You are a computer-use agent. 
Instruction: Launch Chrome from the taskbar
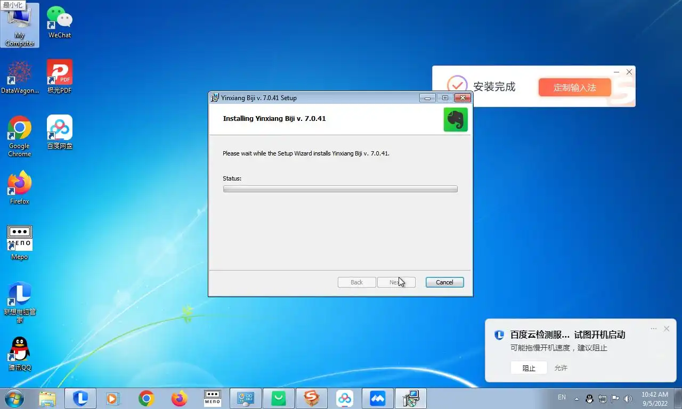coord(146,398)
